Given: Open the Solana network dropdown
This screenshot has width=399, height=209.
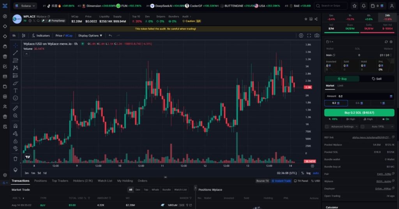Looking at the screenshot, I should click(x=25, y=5).
